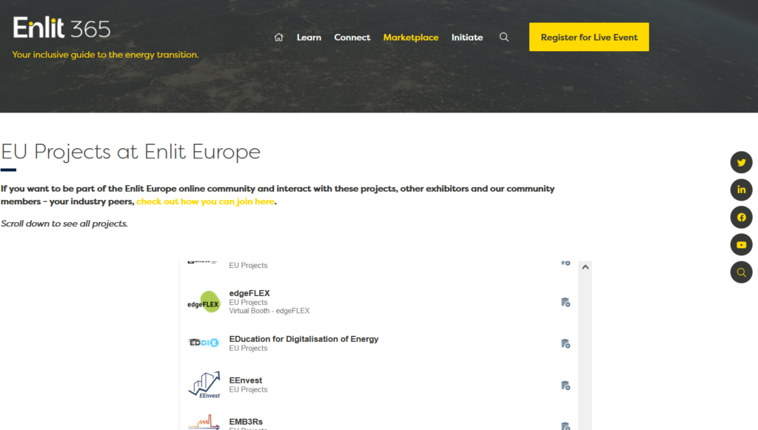
Task: Open the Learn menu
Action: pyautogui.click(x=309, y=37)
